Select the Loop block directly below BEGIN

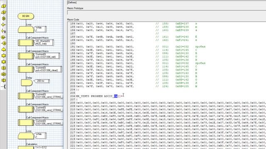click(26, 29)
